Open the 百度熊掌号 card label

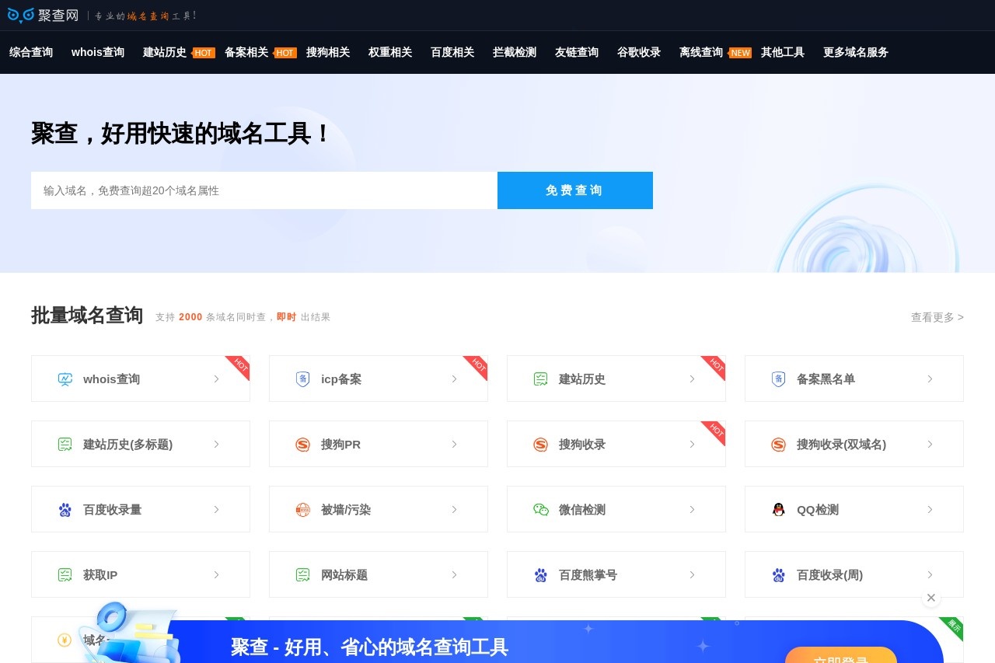click(x=588, y=575)
